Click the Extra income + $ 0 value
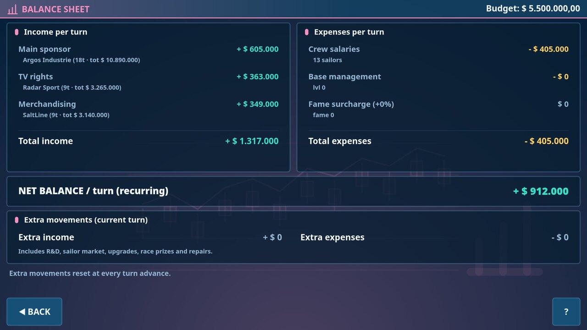The height and width of the screenshot is (330, 587). tap(272, 237)
